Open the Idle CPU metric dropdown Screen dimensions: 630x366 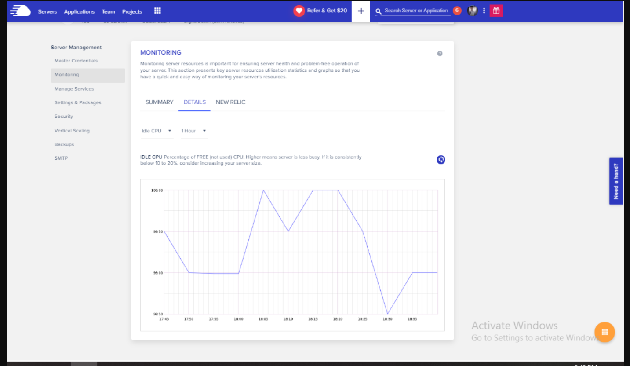pos(157,131)
